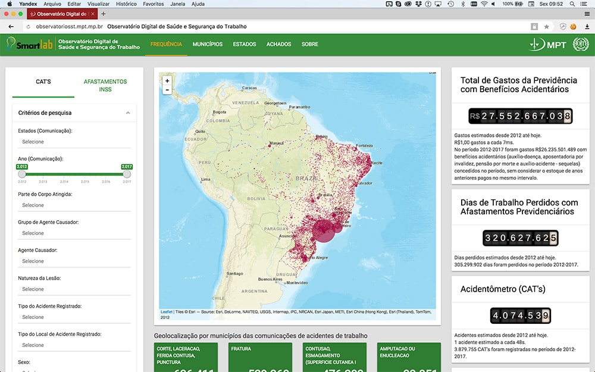
Task: Click the ILO emblem in header
Action: pyautogui.click(x=581, y=45)
